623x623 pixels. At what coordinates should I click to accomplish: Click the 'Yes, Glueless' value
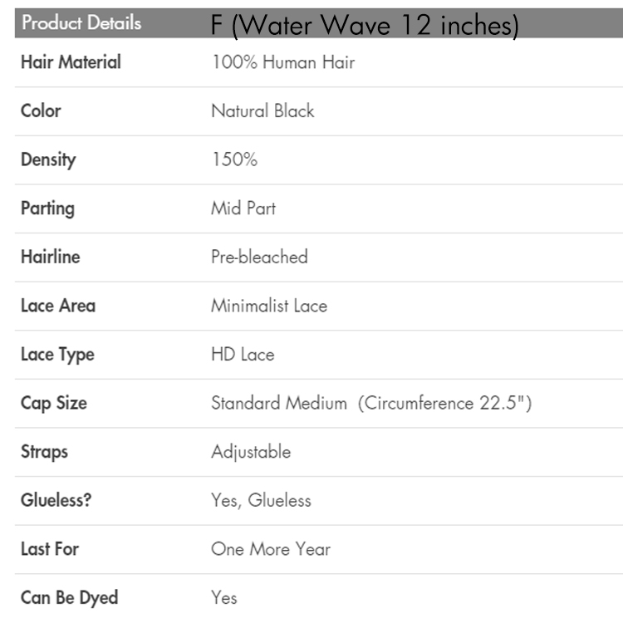pos(261,500)
